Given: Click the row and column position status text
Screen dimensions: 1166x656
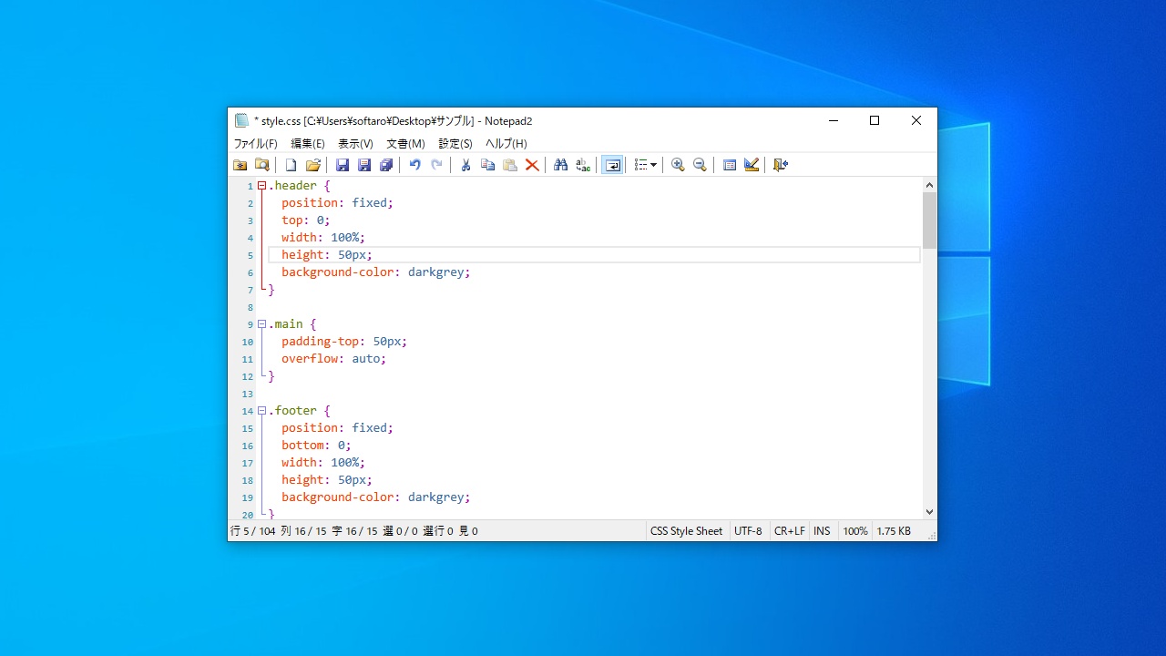Looking at the screenshot, I should [353, 531].
